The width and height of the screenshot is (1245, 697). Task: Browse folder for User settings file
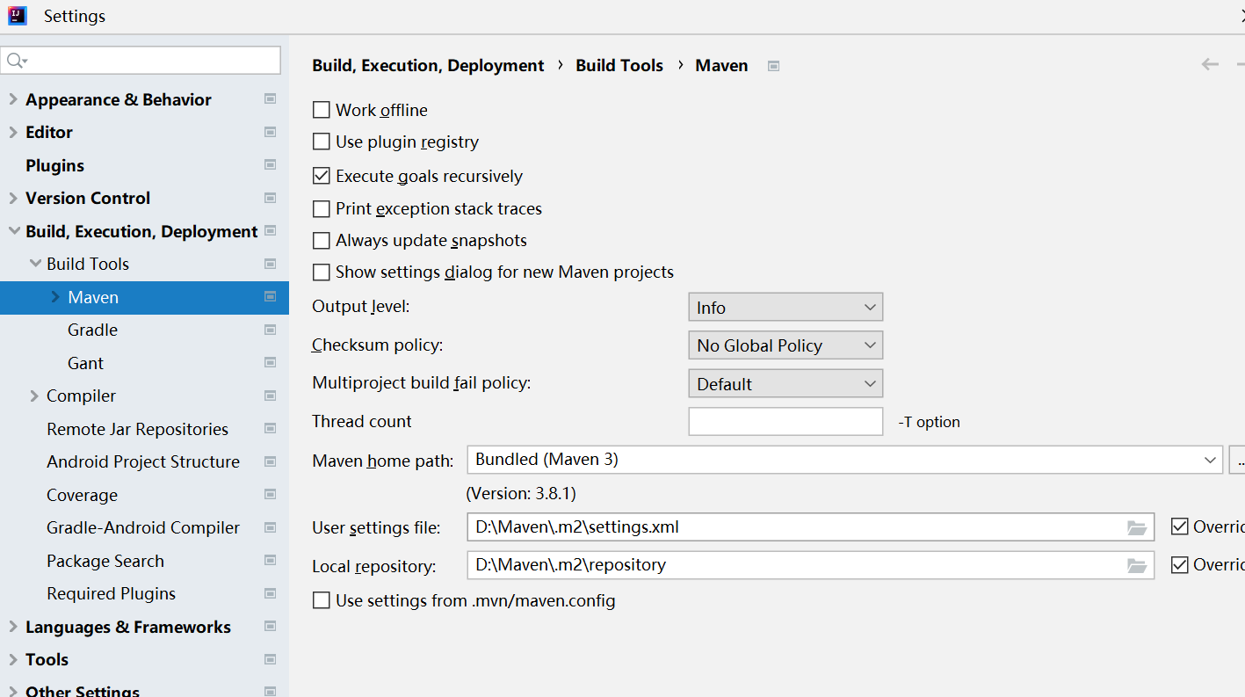pos(1137,527)
